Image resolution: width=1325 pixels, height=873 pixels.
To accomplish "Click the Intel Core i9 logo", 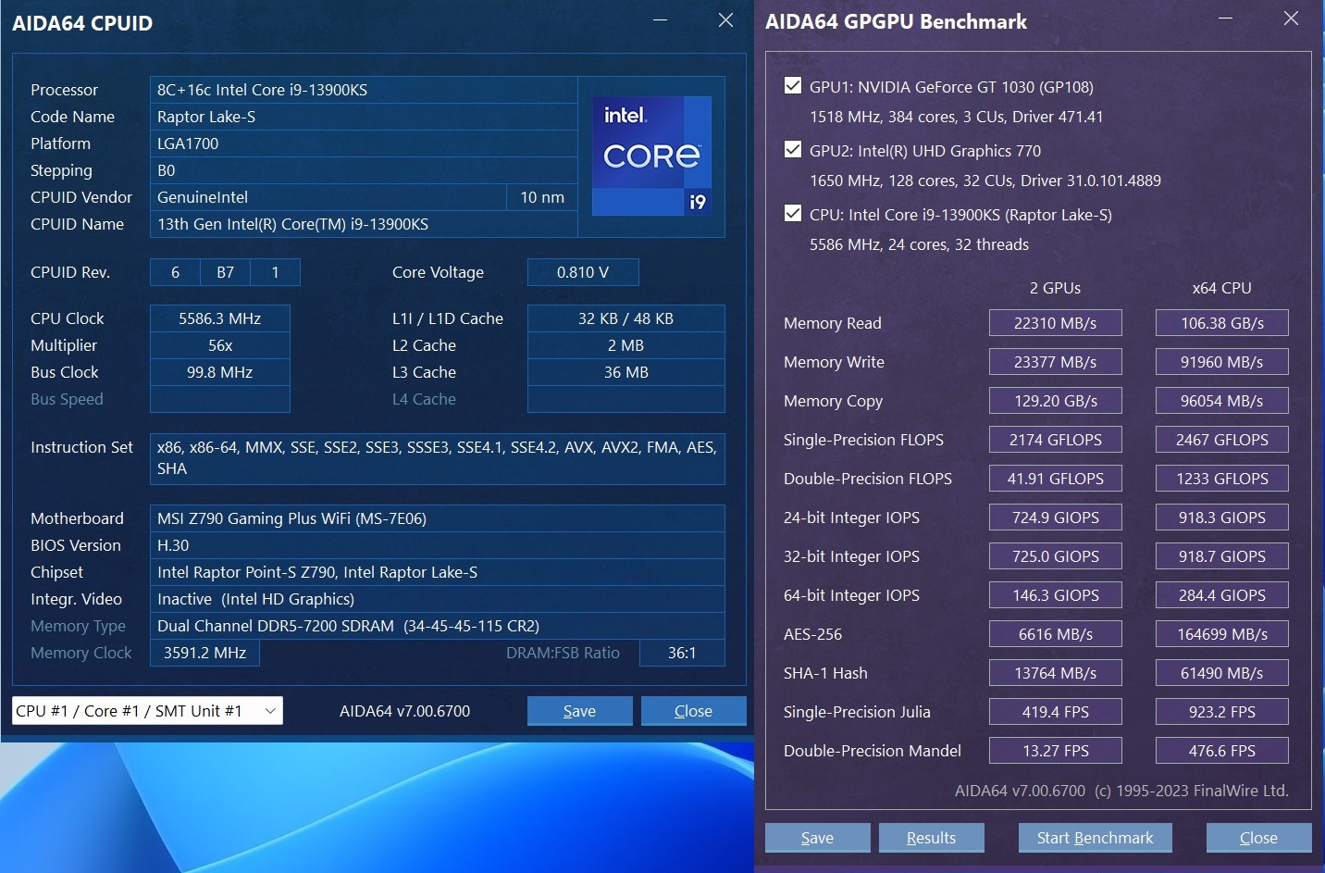I will pos(651,156).
